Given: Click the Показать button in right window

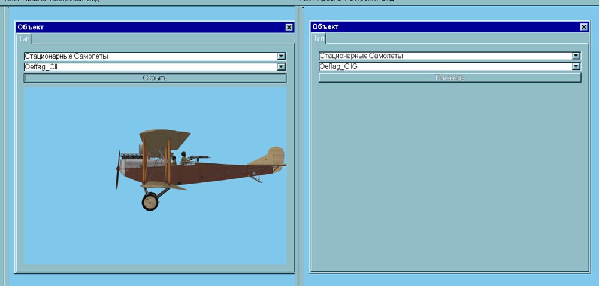Looking at the screenshot, I should [x=450, y=77].
